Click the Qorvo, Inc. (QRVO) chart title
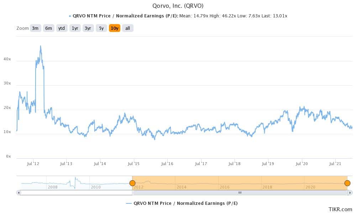Screen dimensions: 356x213 click(178, 6)
